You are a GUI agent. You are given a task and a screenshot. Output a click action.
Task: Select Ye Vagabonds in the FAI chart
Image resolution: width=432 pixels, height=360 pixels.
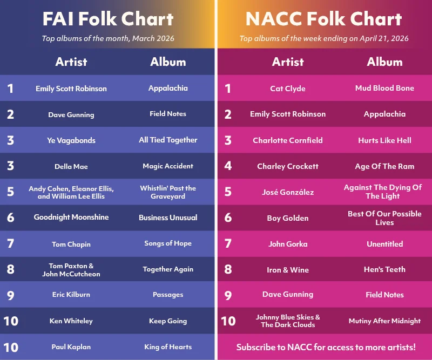(x=71, y=140)
